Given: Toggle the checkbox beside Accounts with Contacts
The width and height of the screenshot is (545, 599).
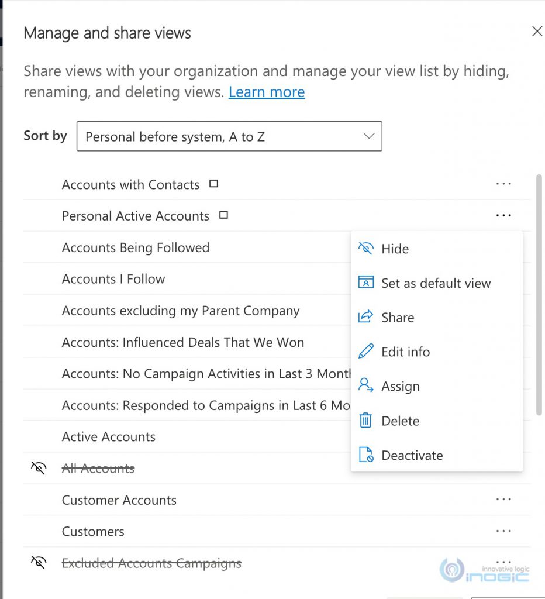Looking at the screenshot, I should pos(213,183).
